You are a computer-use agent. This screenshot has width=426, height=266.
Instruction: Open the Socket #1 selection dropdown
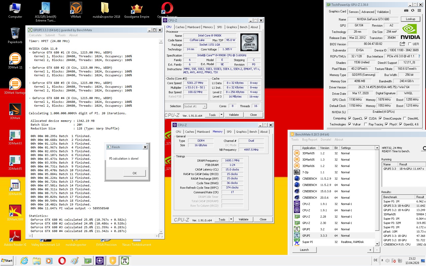point(195,106)
